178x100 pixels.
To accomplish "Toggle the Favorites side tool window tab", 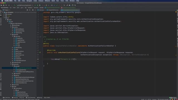I will 1,76.
